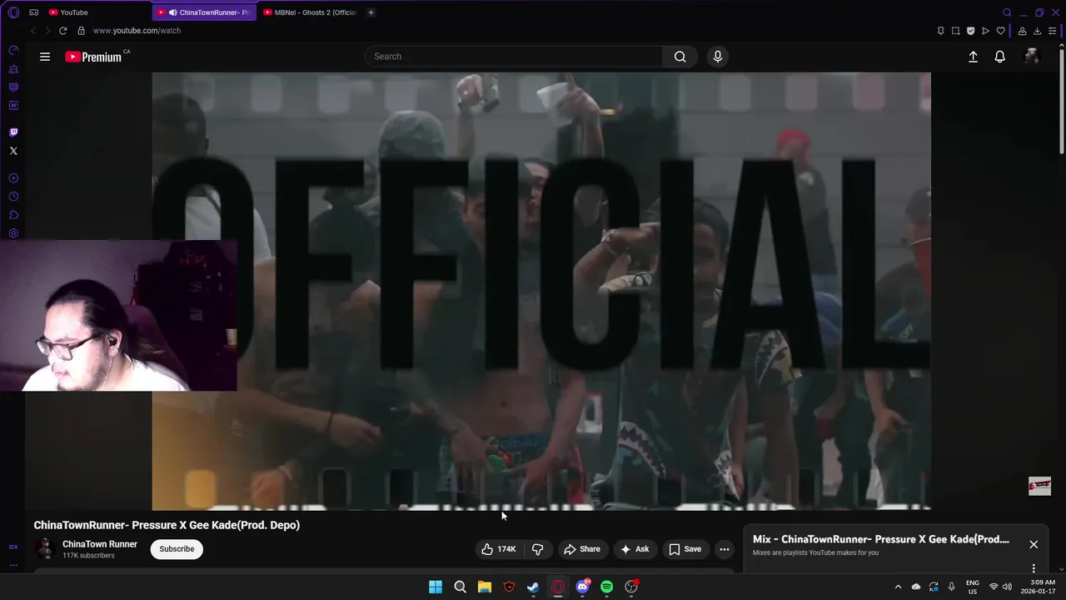Open Settings gear in the sidebar
This screenshot has height=600, width=1066.
(13, 233)
